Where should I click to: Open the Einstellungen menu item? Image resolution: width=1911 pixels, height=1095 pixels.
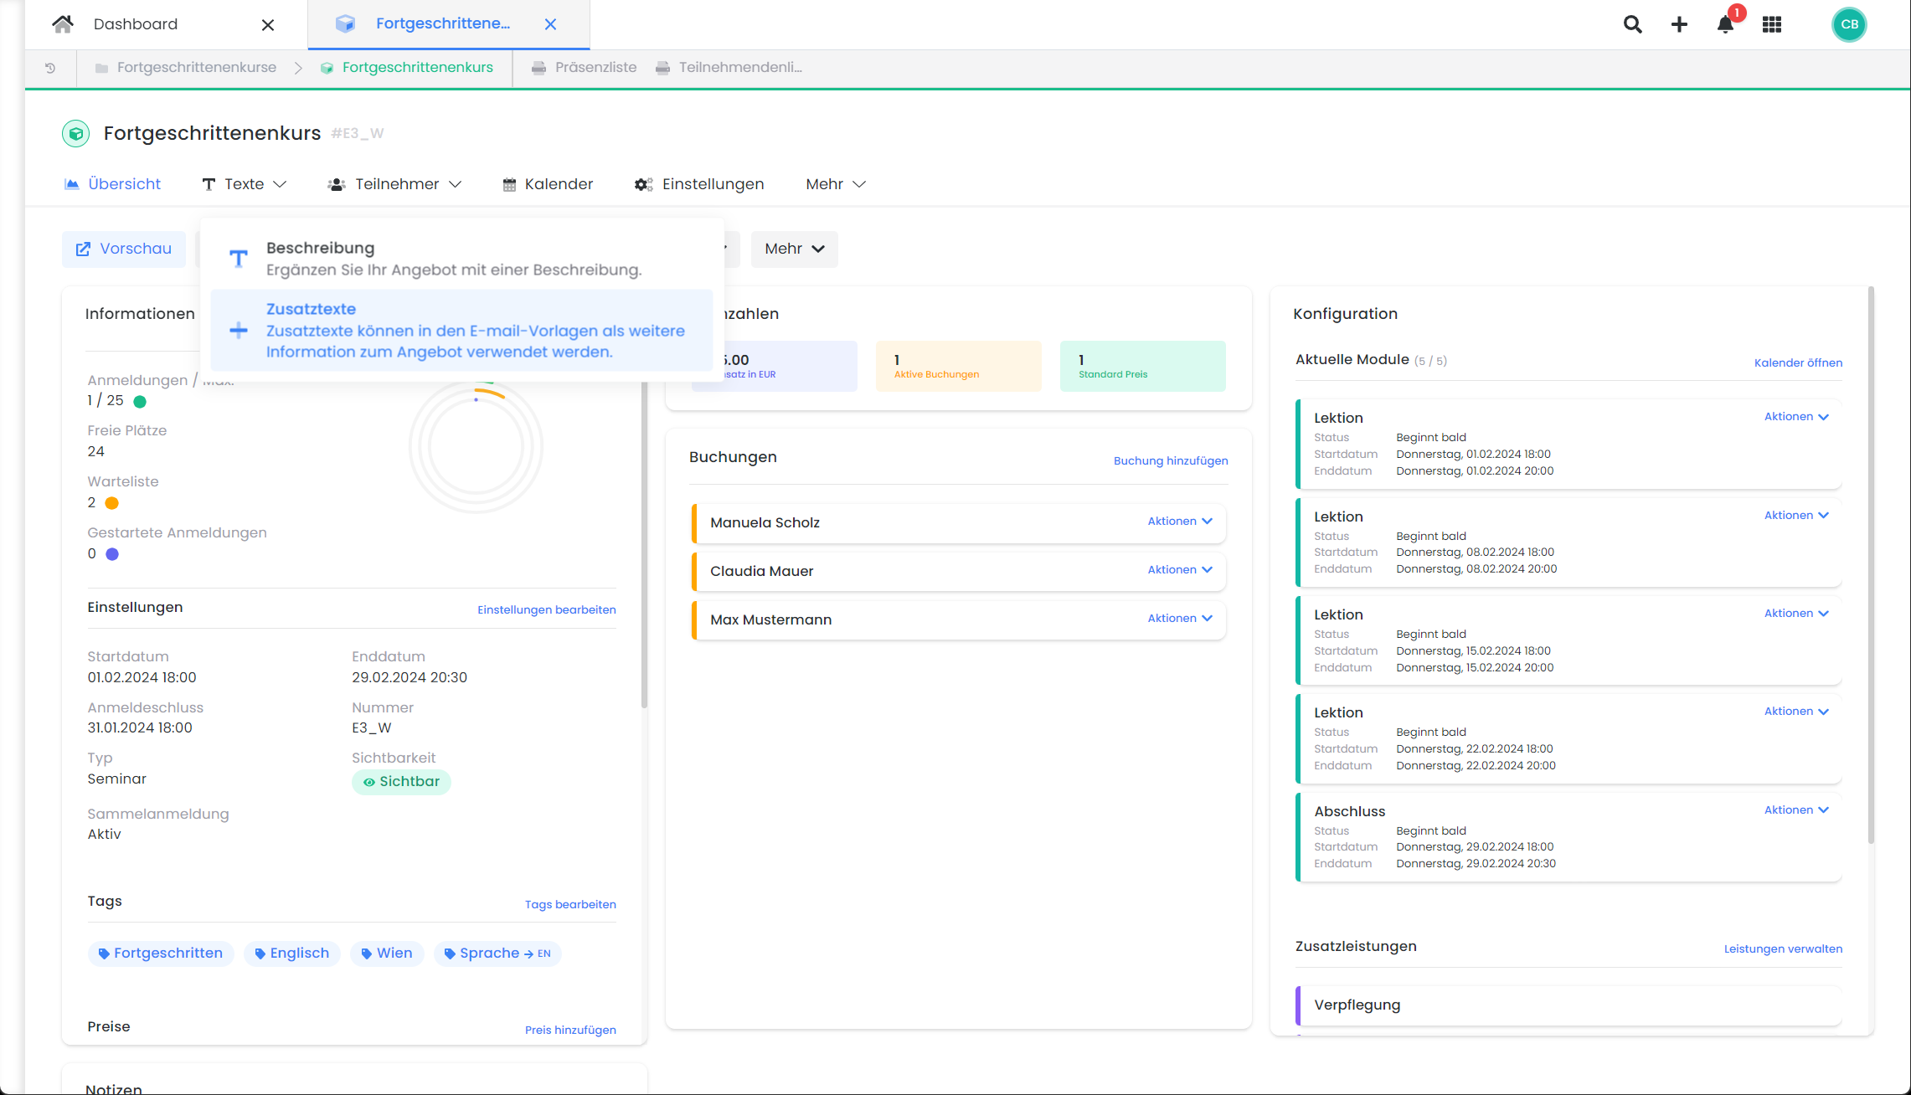[699, 183]
